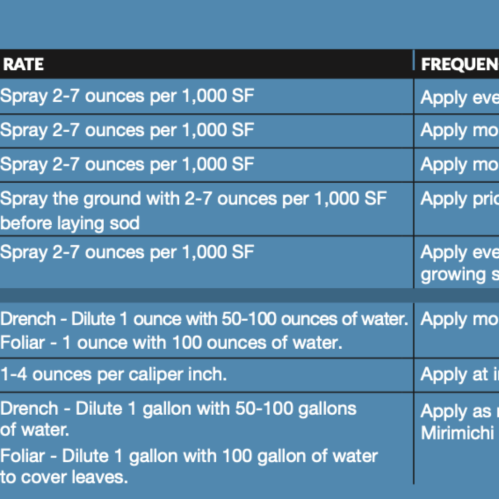Click the RATE column header
The width and height of the screenshot is (499, 499).
[23, 64]
